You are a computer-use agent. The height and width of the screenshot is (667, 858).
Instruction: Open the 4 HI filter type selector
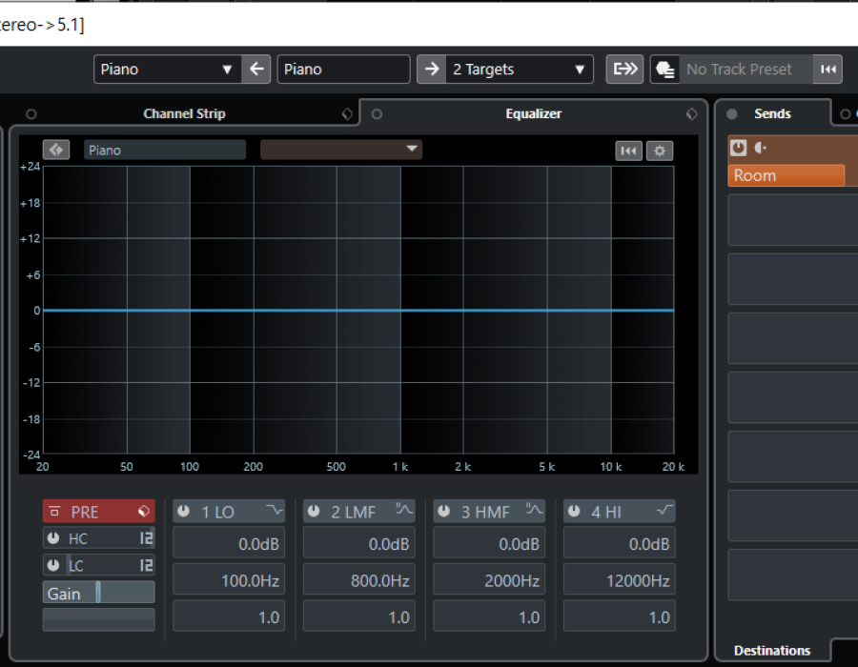pyautogui.click(x=664, y=511)
